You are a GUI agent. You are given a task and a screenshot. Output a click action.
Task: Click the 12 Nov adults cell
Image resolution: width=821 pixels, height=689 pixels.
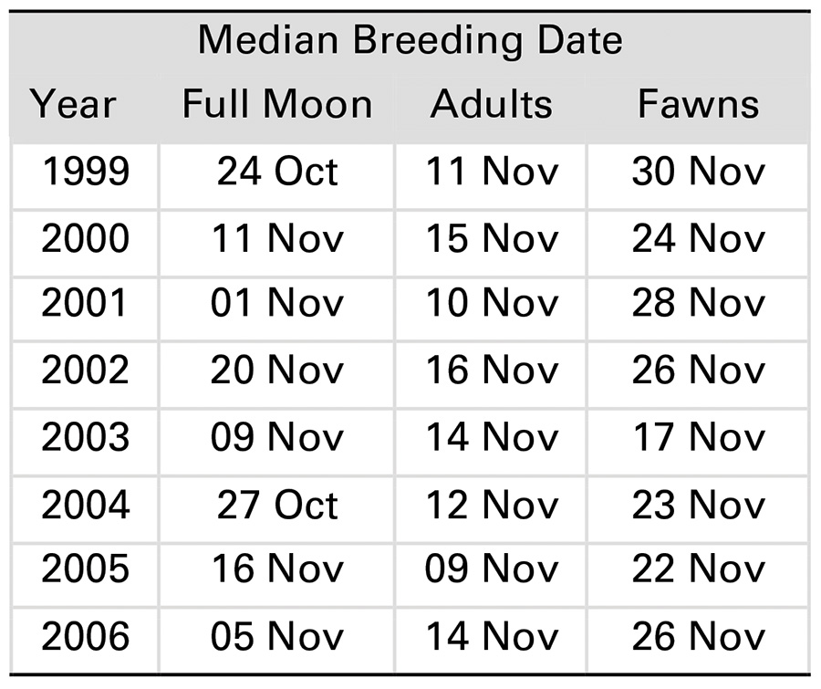coord(492,504)
